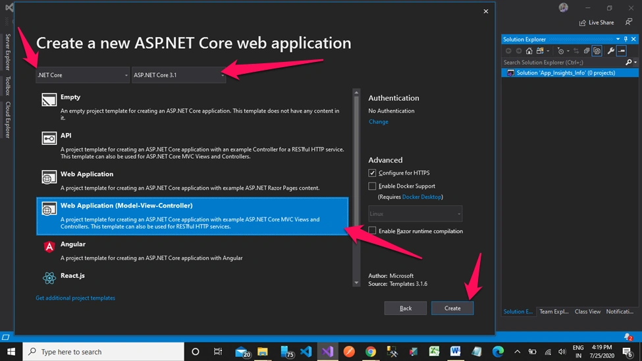Viewport: 642px width, 361px height.
Task: Switch to the Class View tab
Action: pos(587,312)
